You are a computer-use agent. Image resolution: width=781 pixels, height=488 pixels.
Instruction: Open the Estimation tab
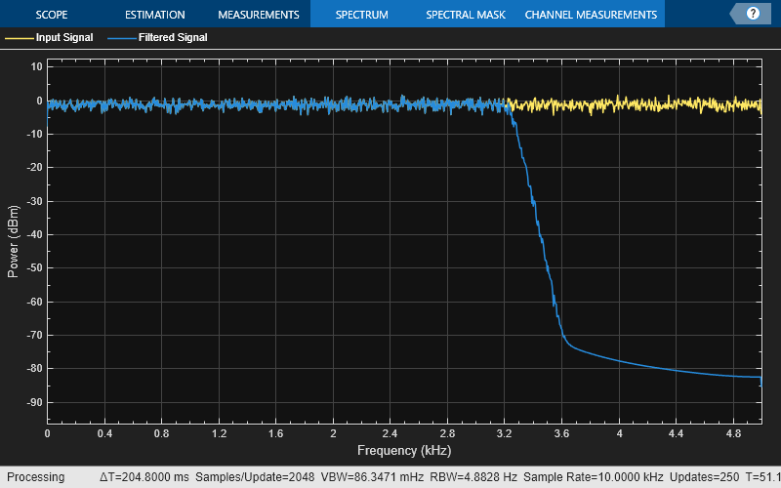[x=154, y=15]
